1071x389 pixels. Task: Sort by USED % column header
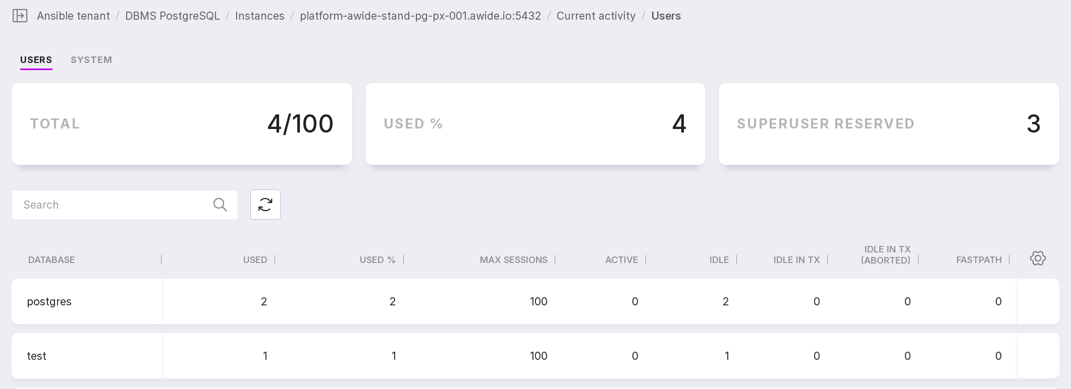(377, 260)
